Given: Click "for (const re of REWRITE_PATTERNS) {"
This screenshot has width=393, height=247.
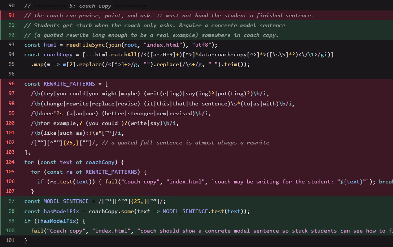Looking at the screenshot, I should point(89,172).
